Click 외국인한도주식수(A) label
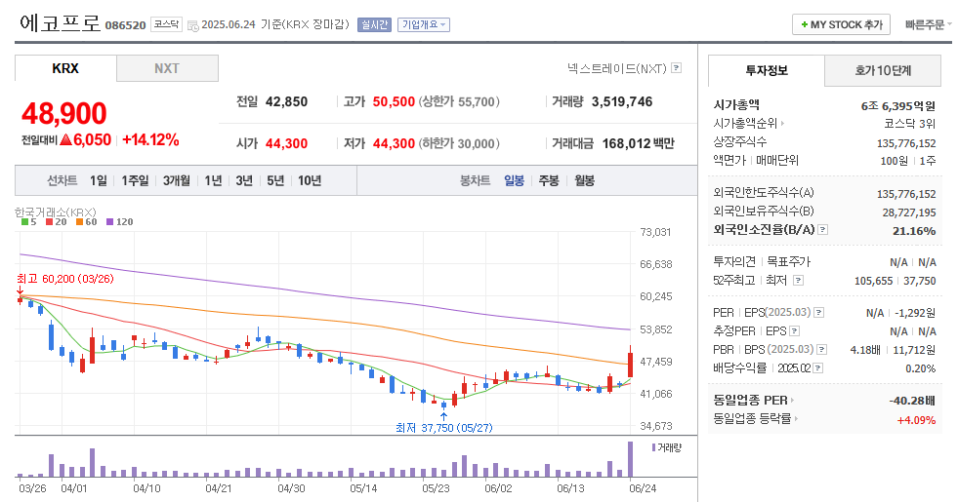958x502 pixels. tap(764, 193)
